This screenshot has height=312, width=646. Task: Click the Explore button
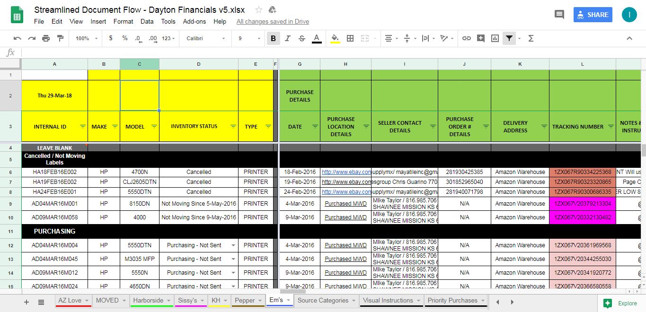(x=621, y=303)
